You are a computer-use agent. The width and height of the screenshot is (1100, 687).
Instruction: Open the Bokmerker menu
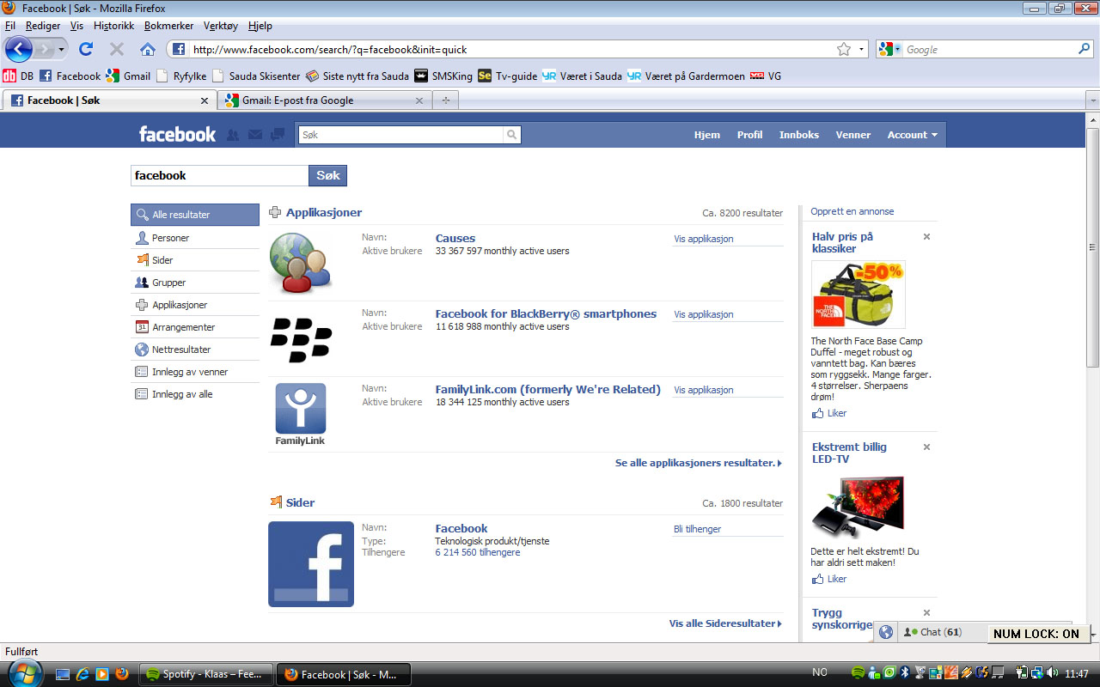click(168, 26)
